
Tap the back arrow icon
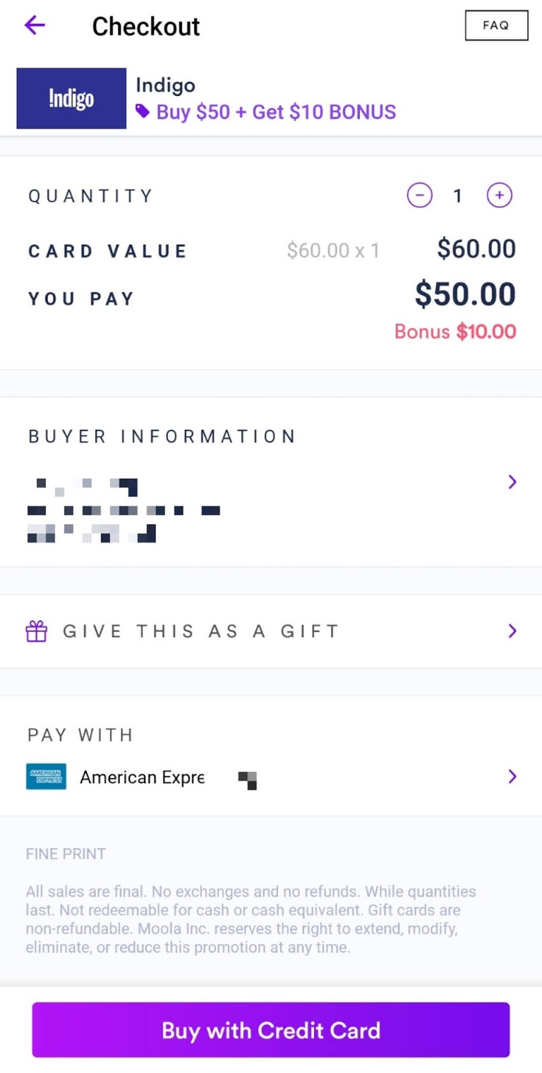(34, 25)
